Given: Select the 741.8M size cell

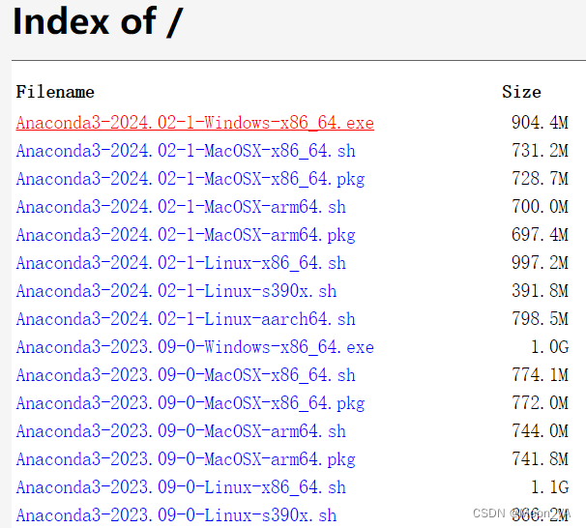Looking at the screenshot, I should click(x=540, y=459).
